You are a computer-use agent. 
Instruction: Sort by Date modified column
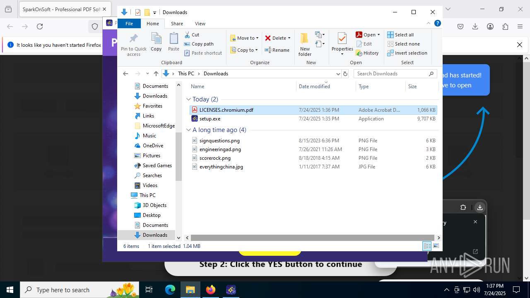[x=326, y=87]
